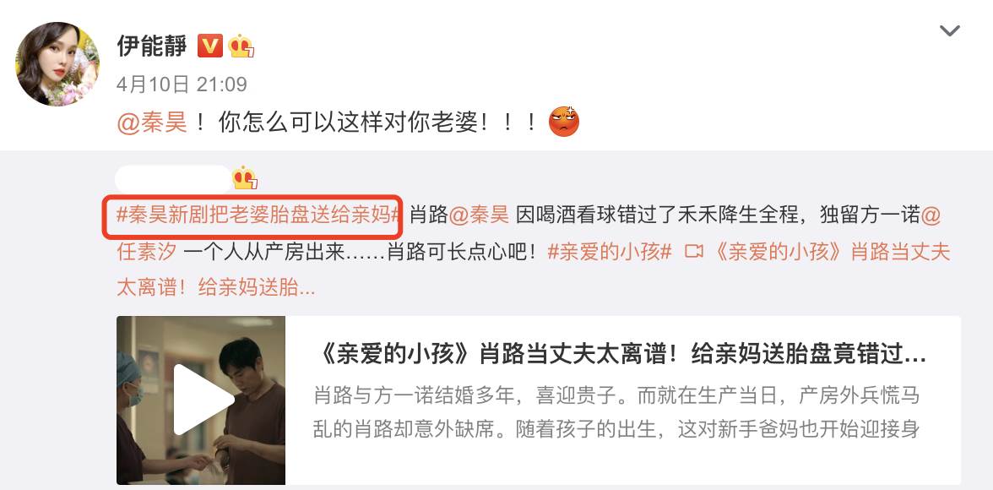The width and height of the screenshot is (993, 490).
Task: Open the 伊能靜 username link
Action: tap(152, 46)
